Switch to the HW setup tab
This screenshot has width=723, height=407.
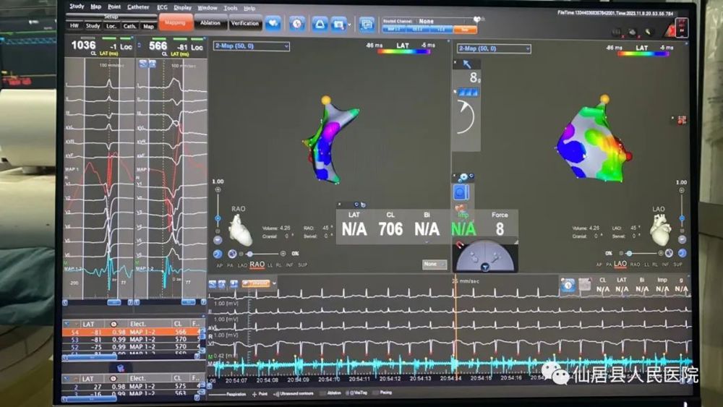pos(74,26)
